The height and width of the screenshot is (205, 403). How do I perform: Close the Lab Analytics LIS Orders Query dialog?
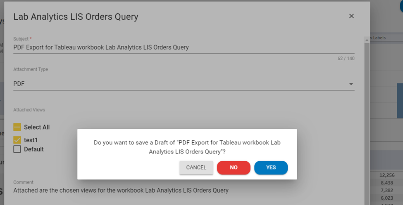click(x=351, y=16)
